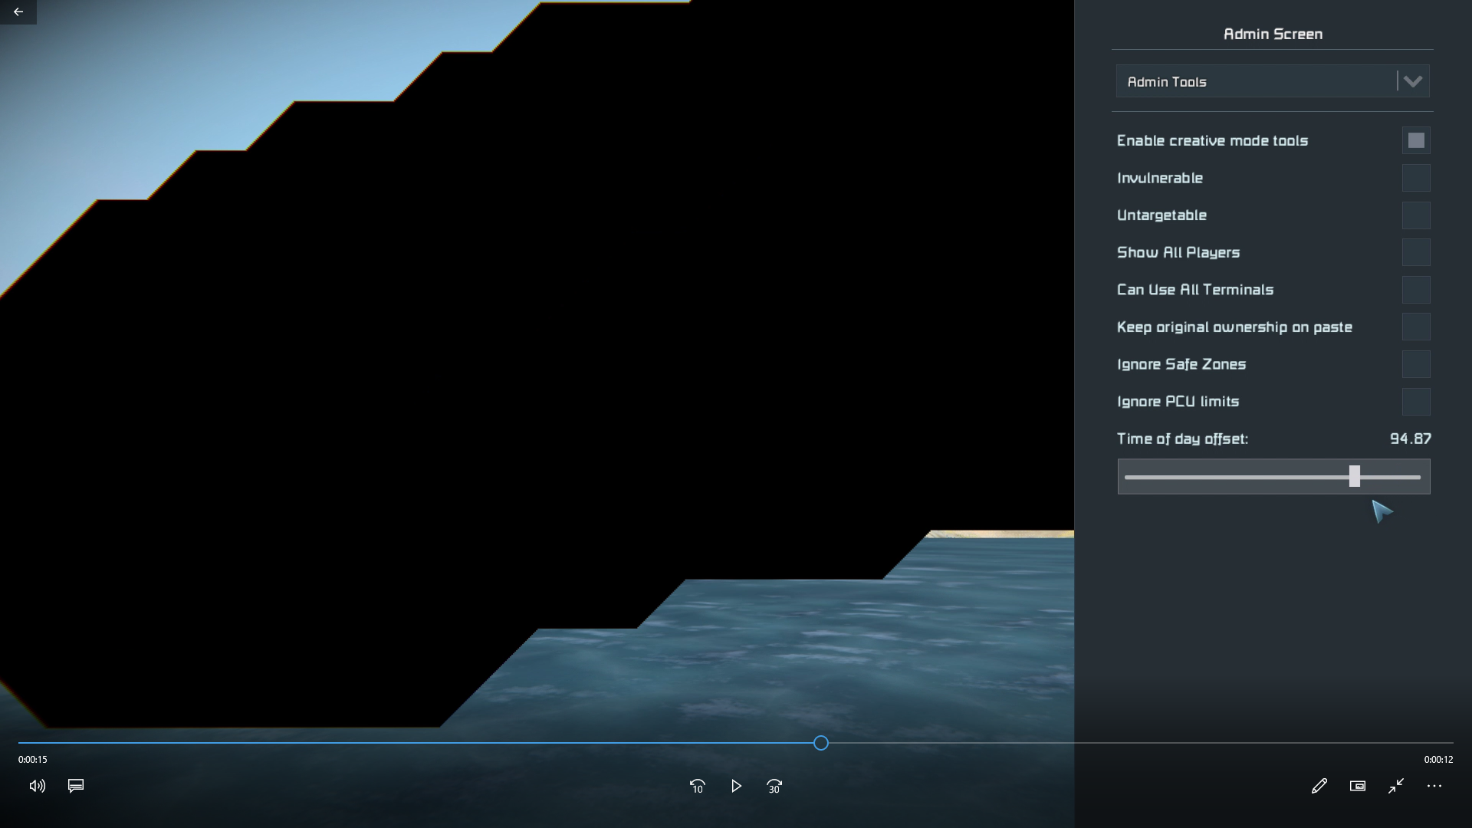Expand the Admin Tools dropdown
The image size is (1472, 828).
pyautogui.click(x=1257, y=81)
